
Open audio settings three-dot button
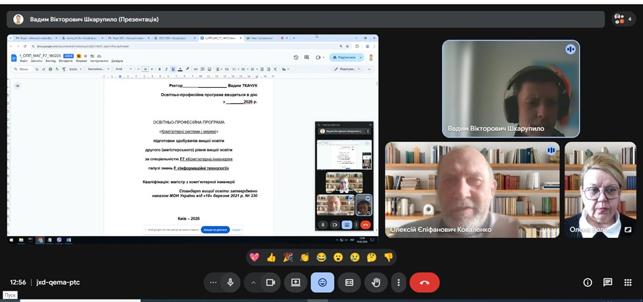tap(213, 282)
